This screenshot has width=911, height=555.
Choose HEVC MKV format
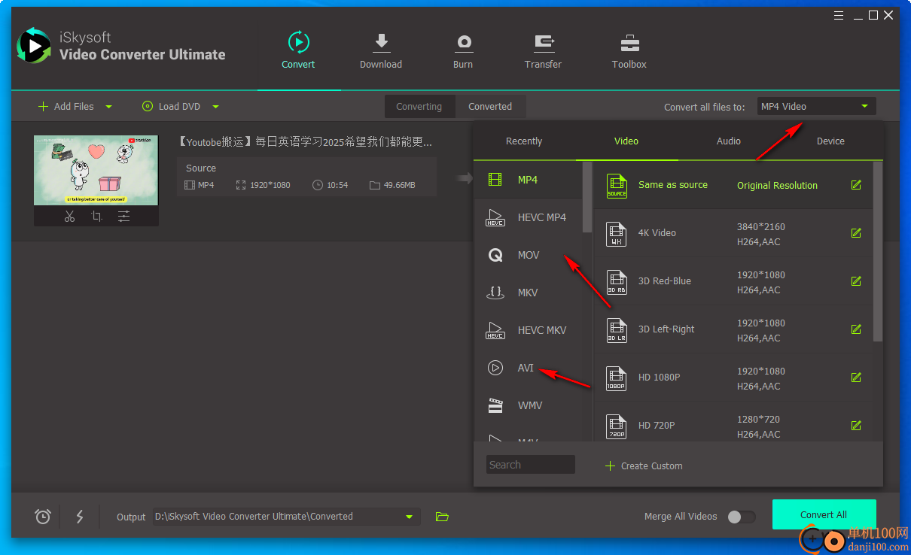pyautogui.click(x=529, y=330)
